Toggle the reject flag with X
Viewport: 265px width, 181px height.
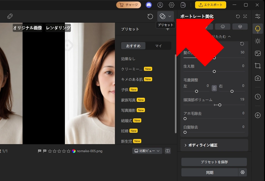point(45,151)
